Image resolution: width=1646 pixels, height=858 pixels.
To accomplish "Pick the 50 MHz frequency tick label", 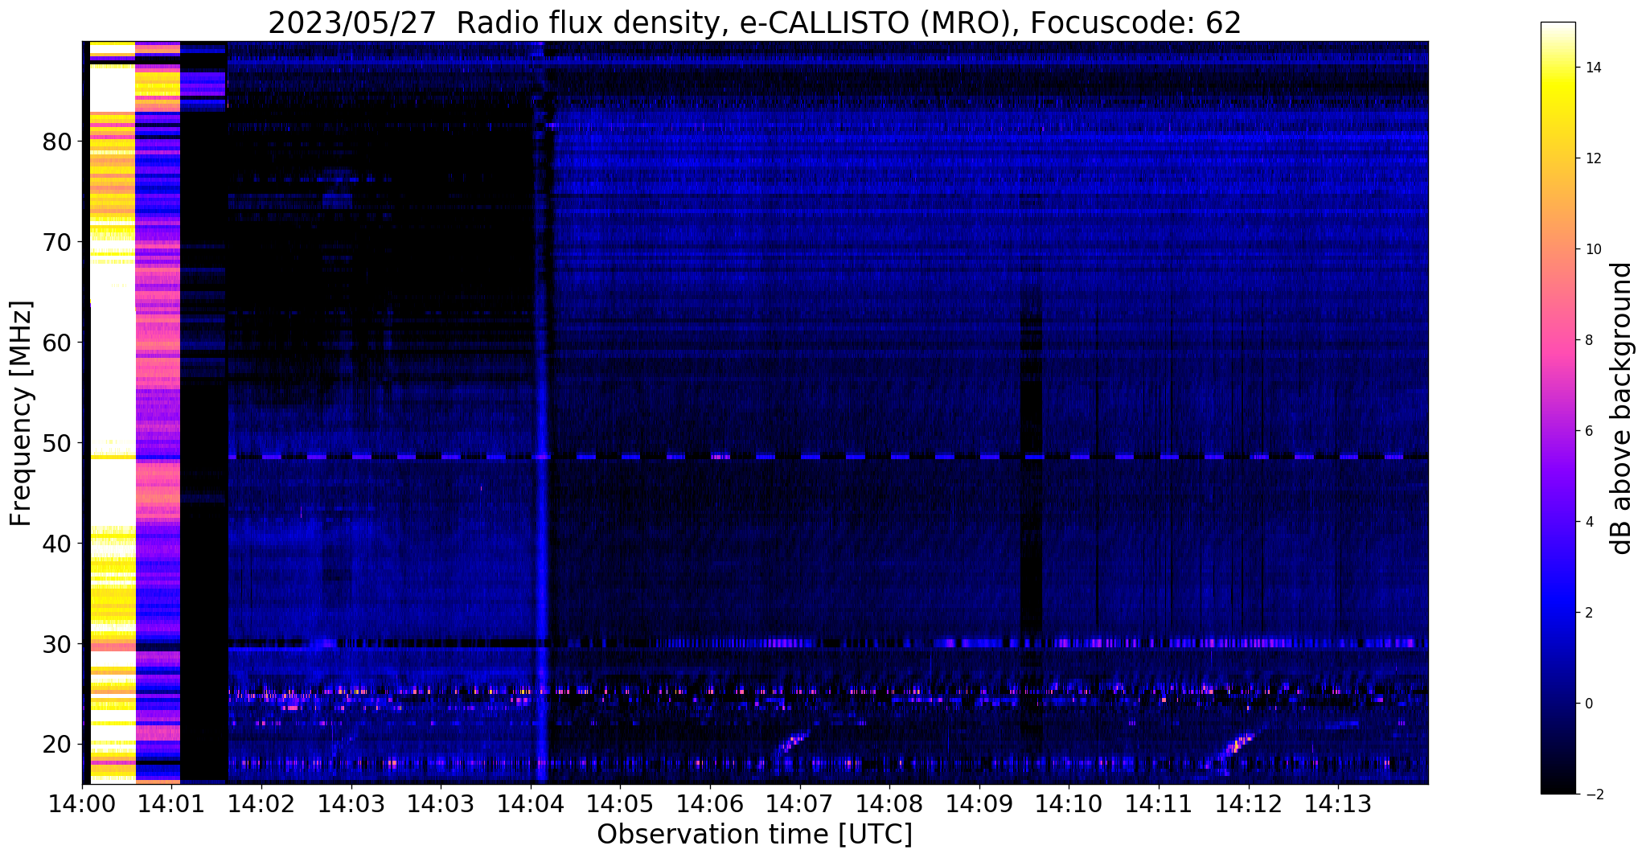I will coord(56,443).
